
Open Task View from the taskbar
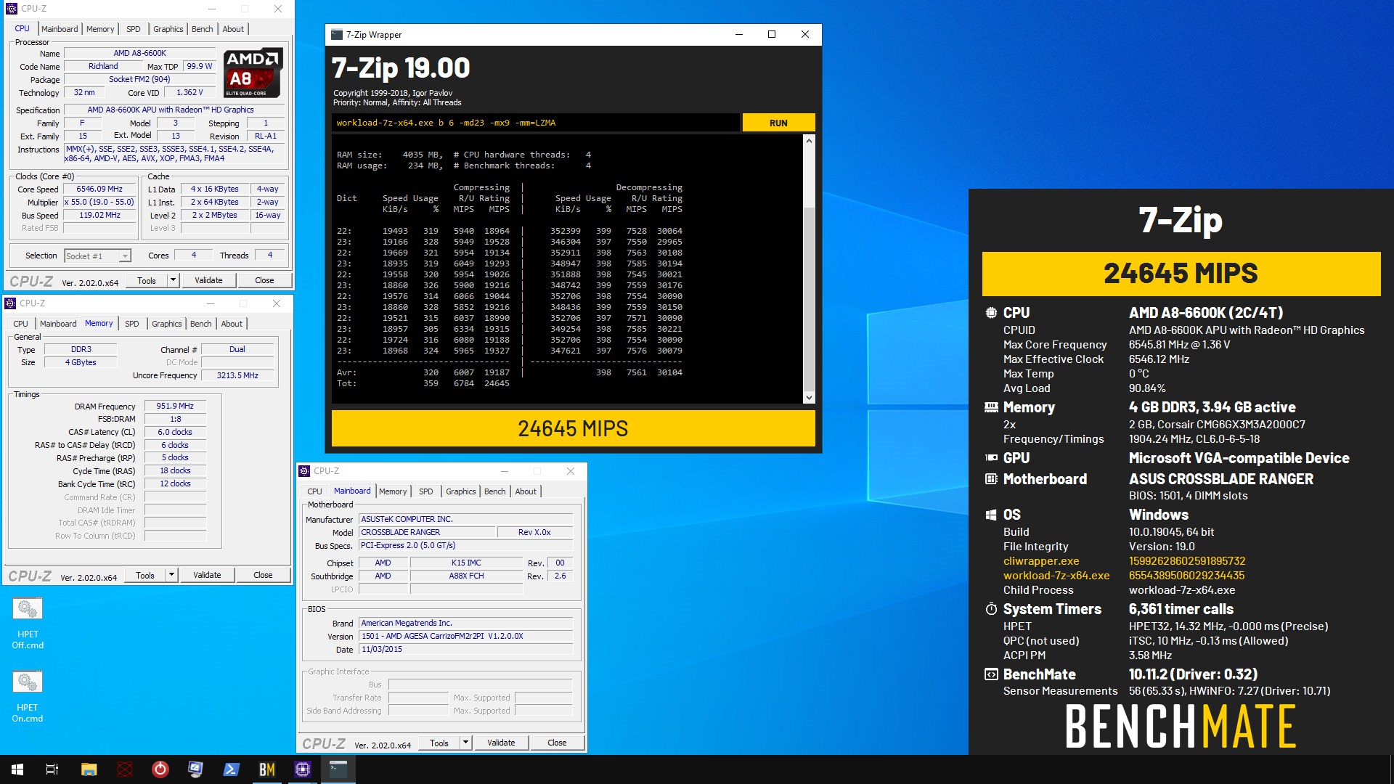pyautogui.click(x=52, y=769)
